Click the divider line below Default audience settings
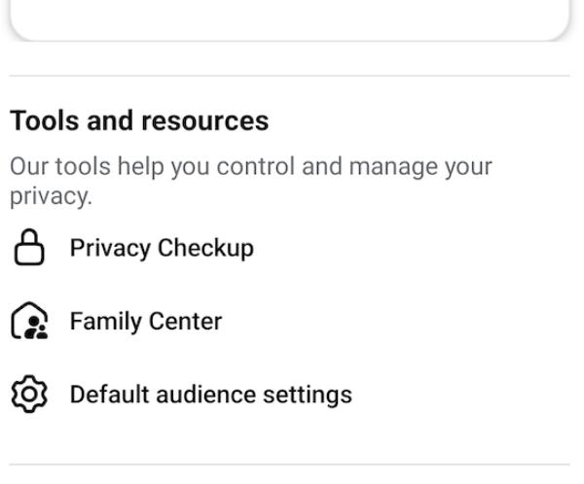 tap(290, 464)
